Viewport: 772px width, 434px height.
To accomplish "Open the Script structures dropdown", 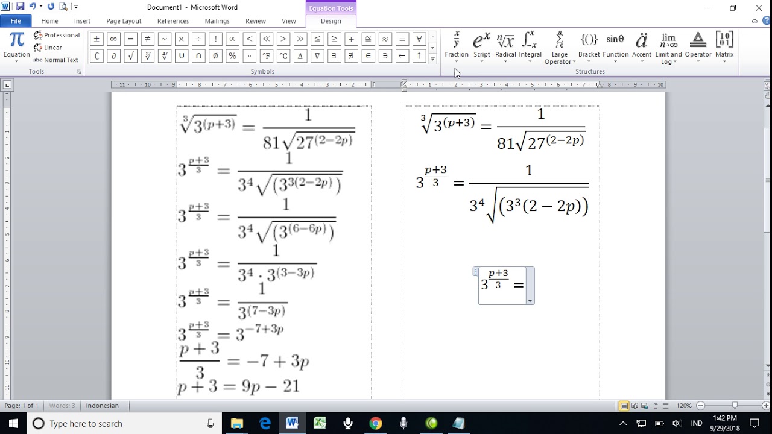I will pos(481,47).
